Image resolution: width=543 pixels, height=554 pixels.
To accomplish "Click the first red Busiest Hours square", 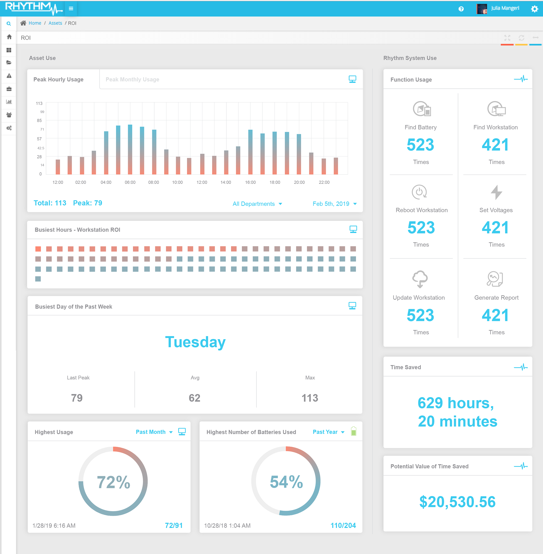I will [x=38, y=249].
